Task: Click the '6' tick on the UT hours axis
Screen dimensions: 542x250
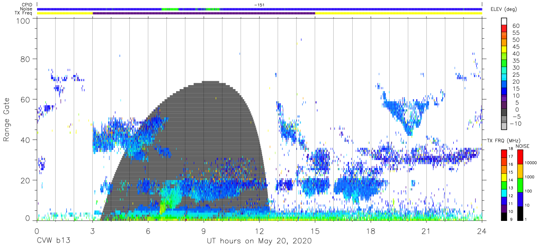Action: click(x=148, y=231)
